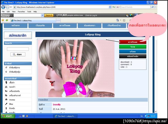Click the Windows Start button
The image size is (168, 124).
click(x=8, y=116)
